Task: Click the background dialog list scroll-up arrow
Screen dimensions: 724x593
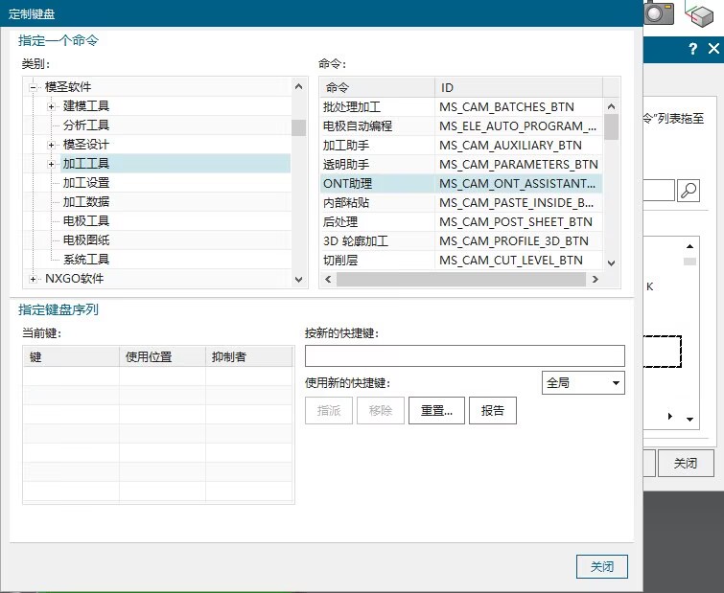Action: [x=689, y=246]
